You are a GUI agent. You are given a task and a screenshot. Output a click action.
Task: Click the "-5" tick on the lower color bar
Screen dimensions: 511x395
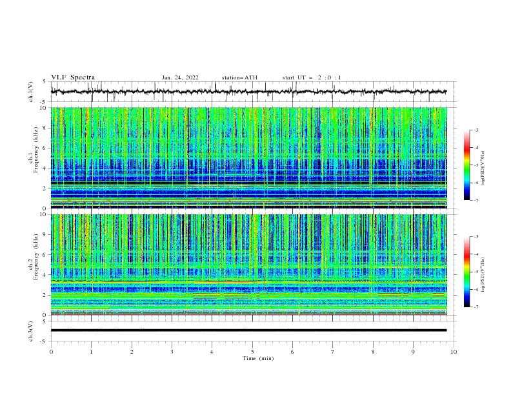click(476, 272)
